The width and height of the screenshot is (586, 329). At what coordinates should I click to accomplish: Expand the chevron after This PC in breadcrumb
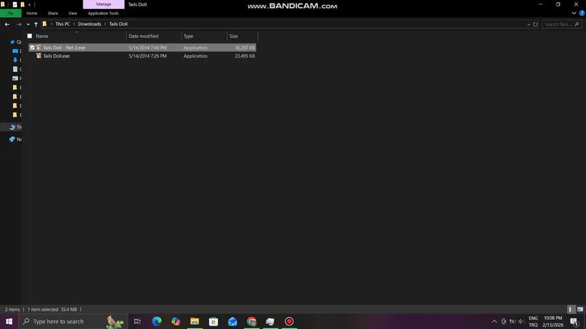tap(74, 24)
